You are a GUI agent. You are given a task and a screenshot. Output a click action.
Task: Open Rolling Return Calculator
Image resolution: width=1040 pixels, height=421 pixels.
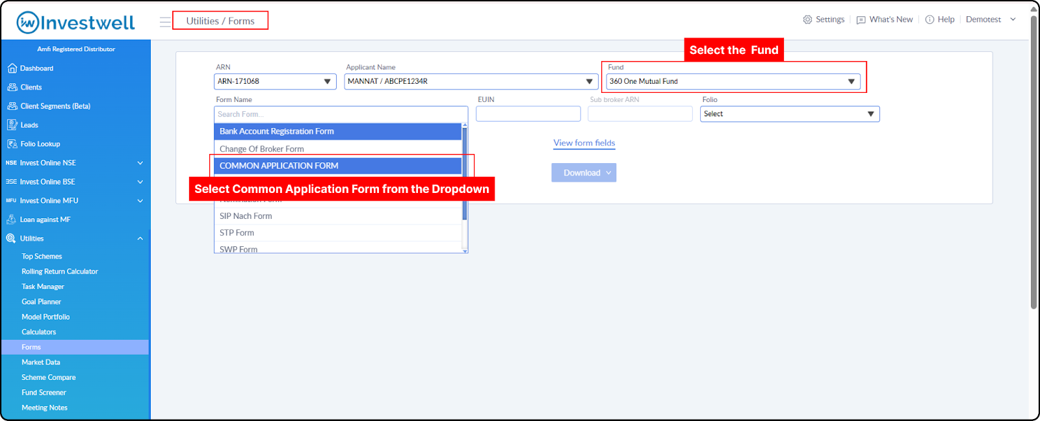(x=60, y=272)
